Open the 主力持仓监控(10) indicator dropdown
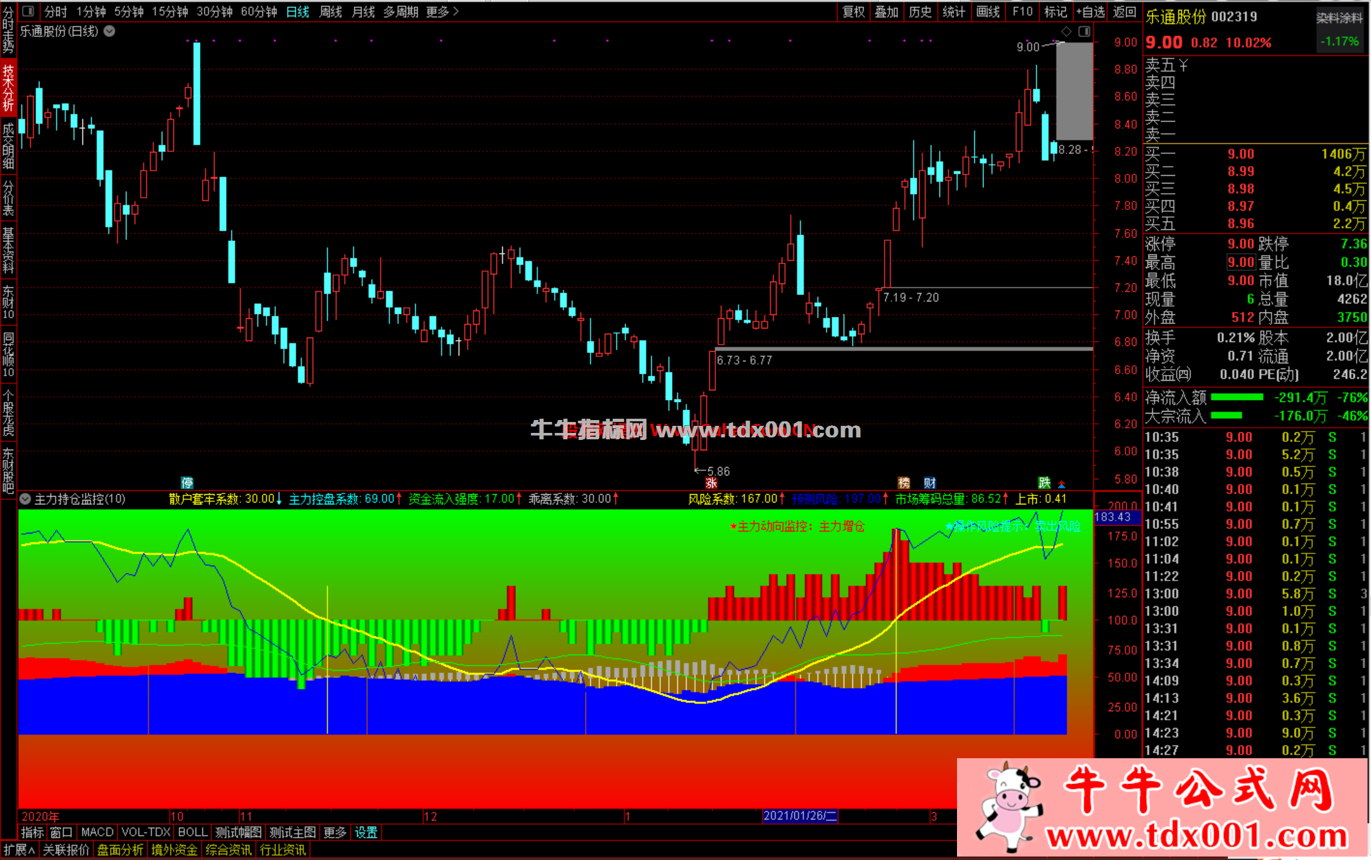The image size is (1371, 860). click(x=26, y=499)
